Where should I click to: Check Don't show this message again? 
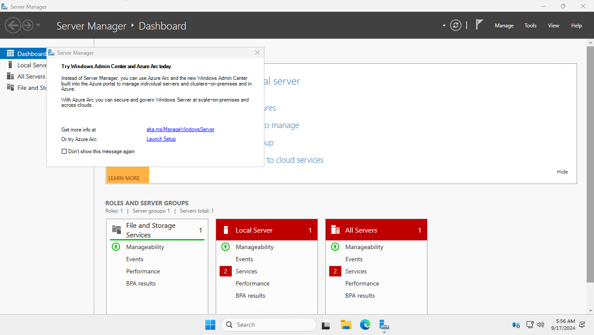point(64,151)
